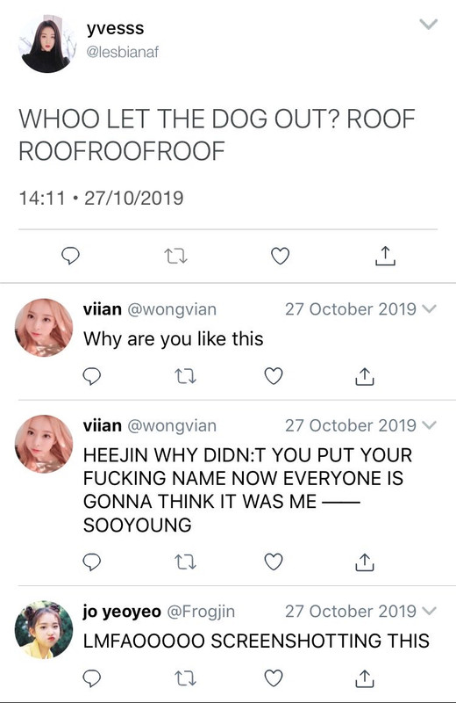Open the @wongvian handle on second reply

coord(172,425)
